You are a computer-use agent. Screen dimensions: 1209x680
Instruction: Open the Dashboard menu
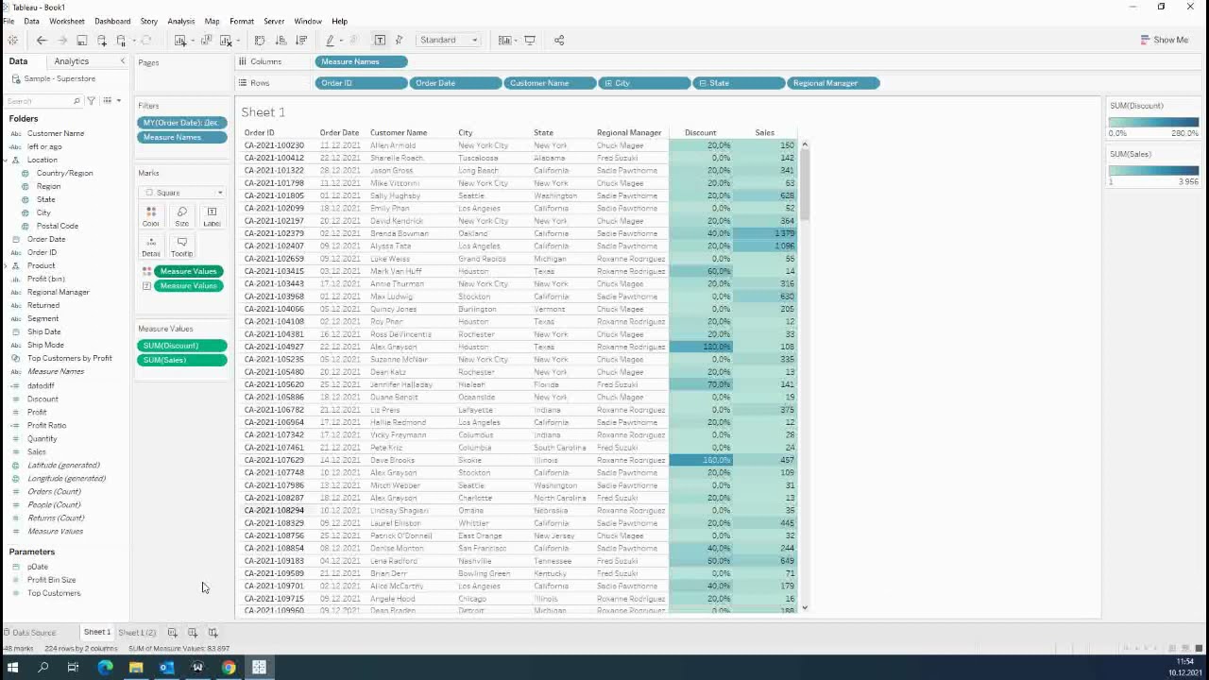(x=112, y=21)
